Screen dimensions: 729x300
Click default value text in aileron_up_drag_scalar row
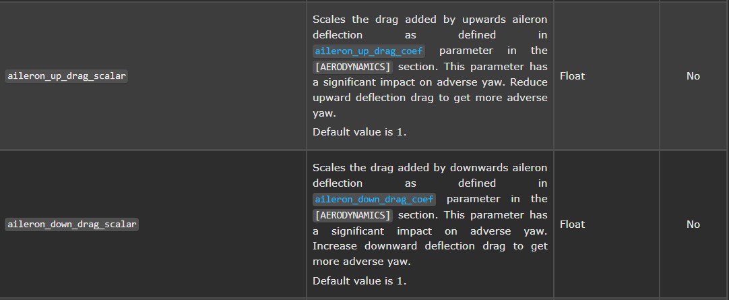click(x=359, y=131)
